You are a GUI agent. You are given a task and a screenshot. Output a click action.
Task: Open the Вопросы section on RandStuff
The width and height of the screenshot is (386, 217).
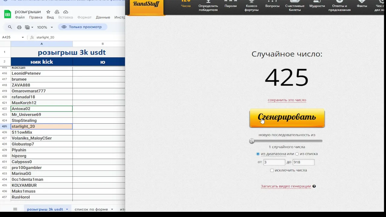pos(272,4)
